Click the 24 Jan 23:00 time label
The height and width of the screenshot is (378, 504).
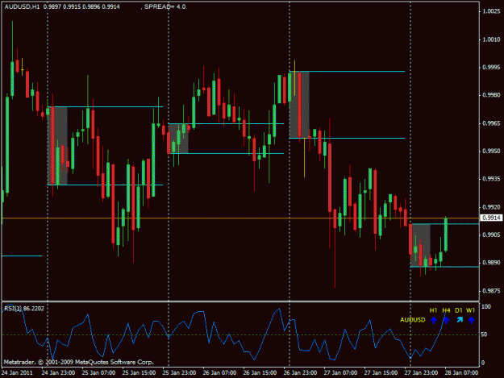(x=59, y=372)
